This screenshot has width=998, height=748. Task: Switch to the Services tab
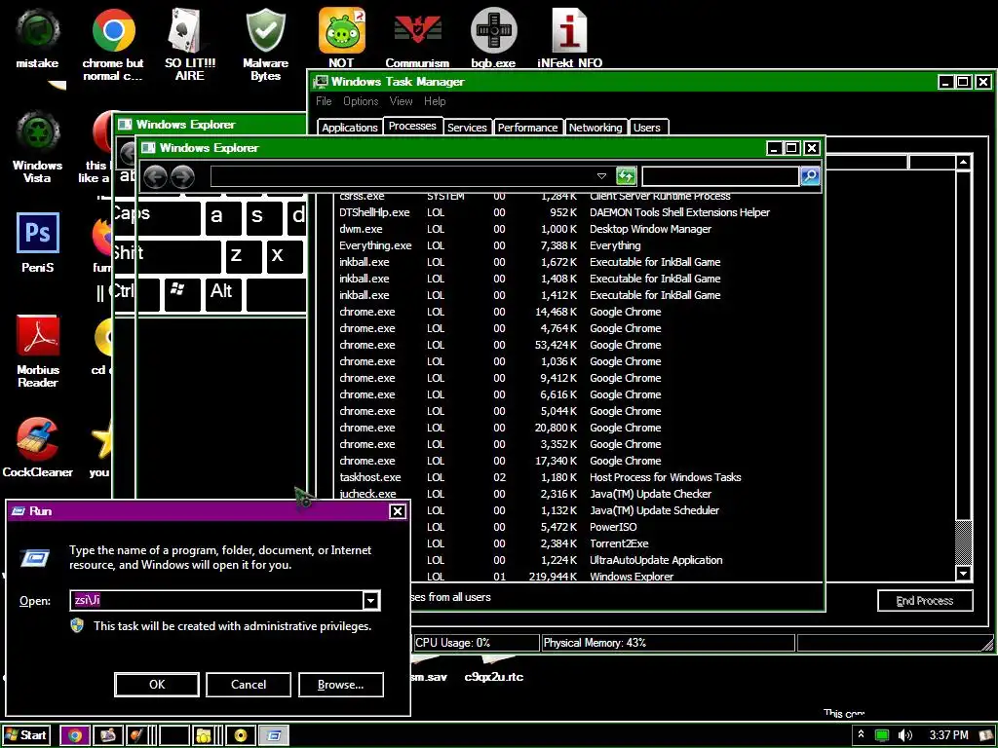click(x=467, y=128)
